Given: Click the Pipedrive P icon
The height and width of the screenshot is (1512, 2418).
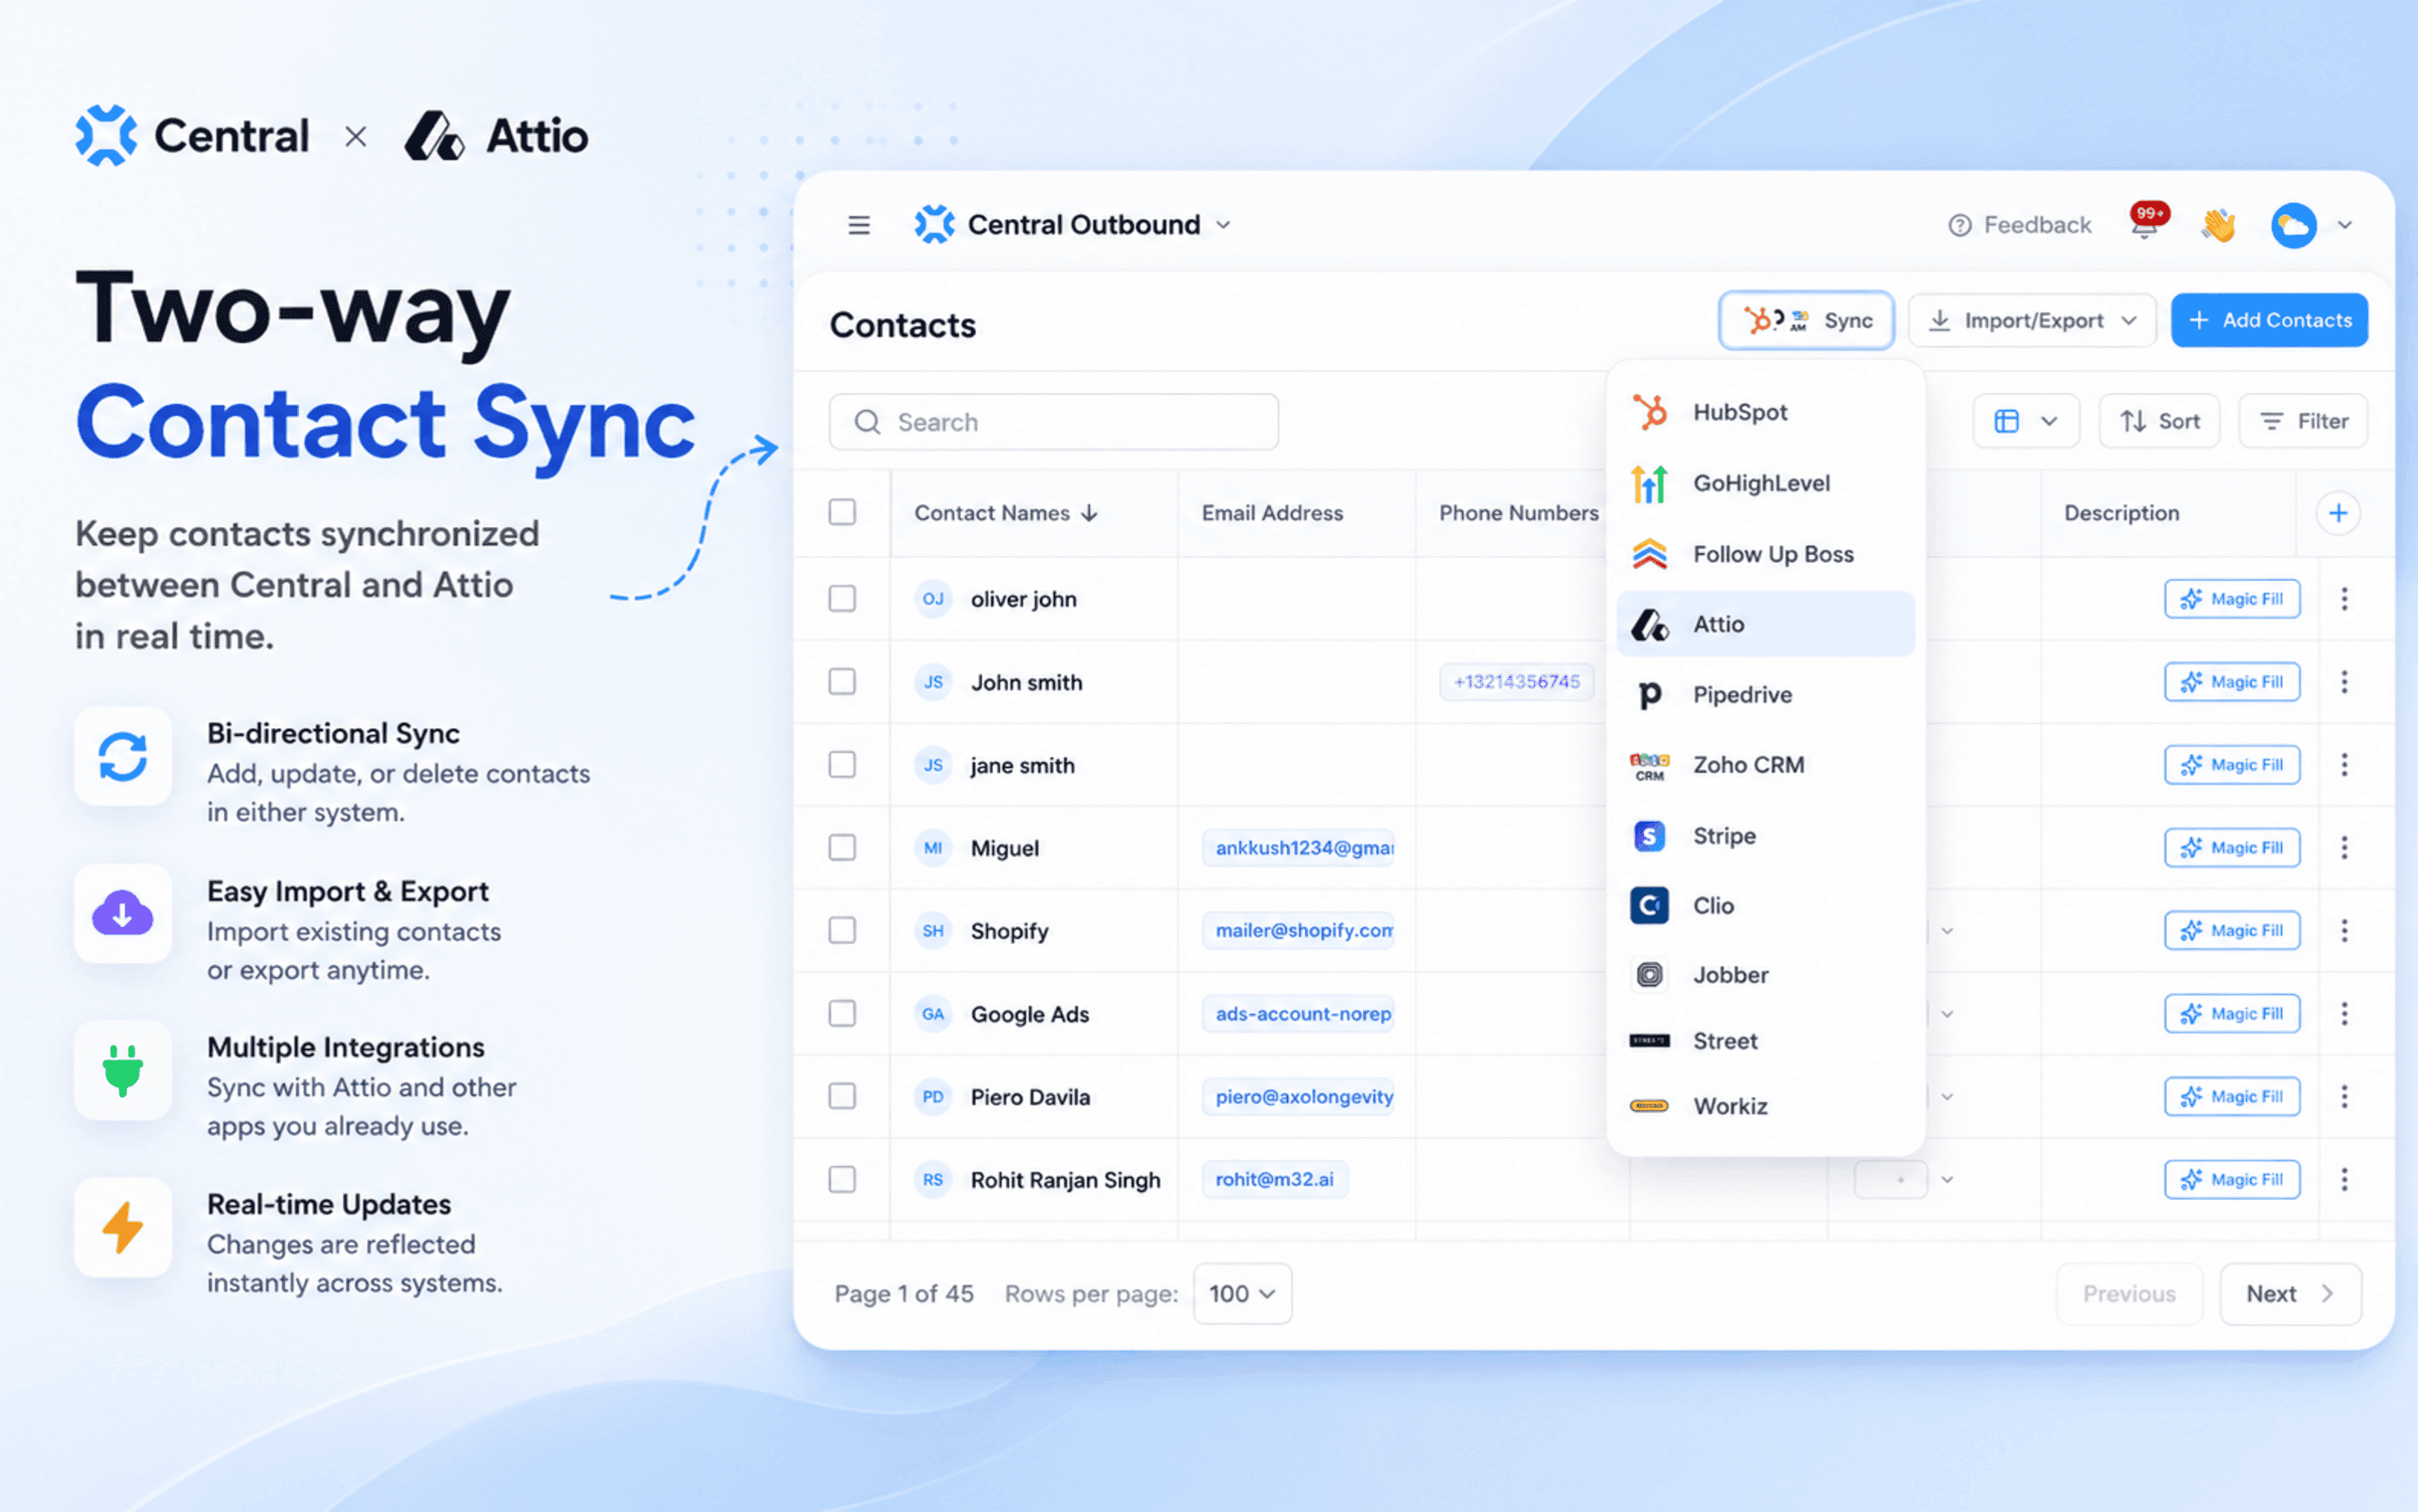Looking at the screenshot, I should click(1649, 694).
